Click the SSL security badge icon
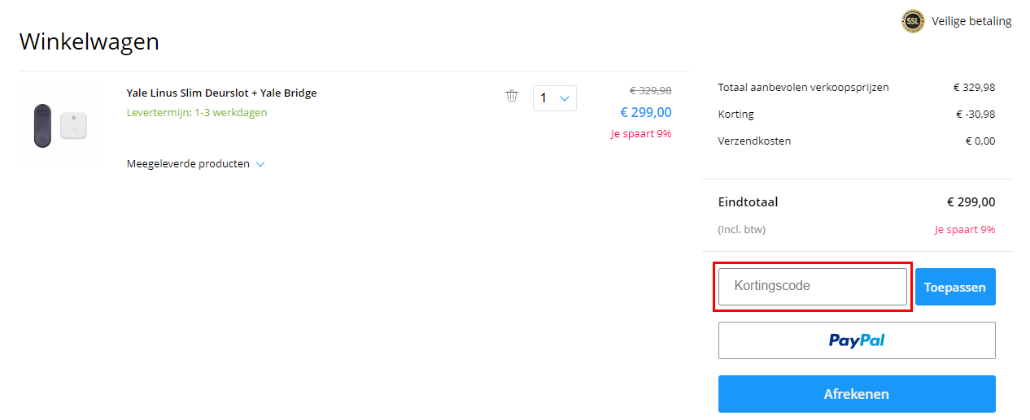The height and width of the screenshot is (420, 1030). tap(913, 21)
